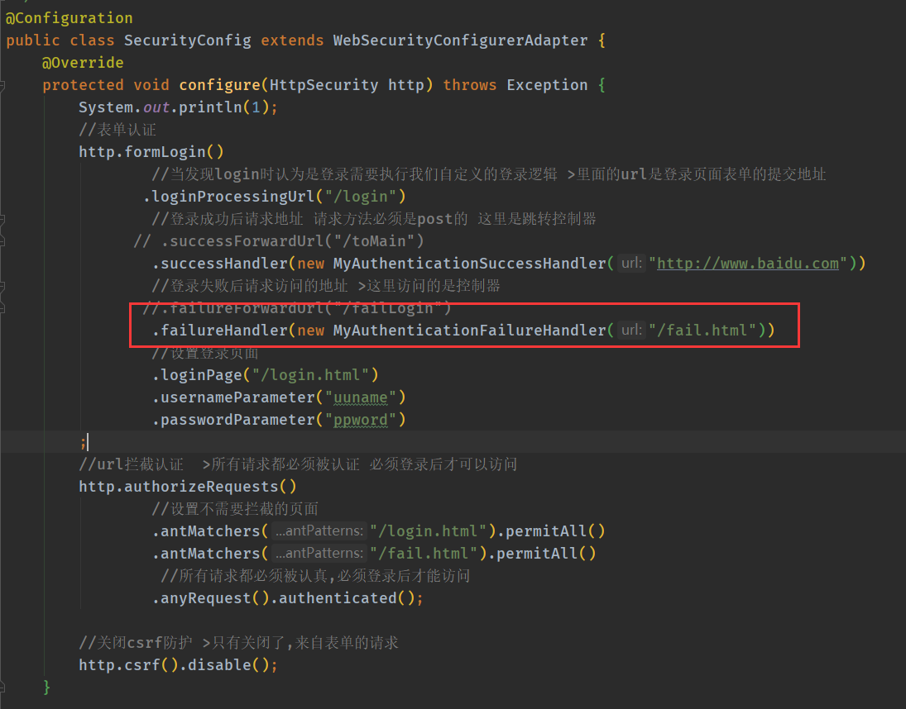Image resolution: width=906 pixels, height=709 pixels.
Task: Place cursor on highlighted semicolon line
Action: (84, 443)
